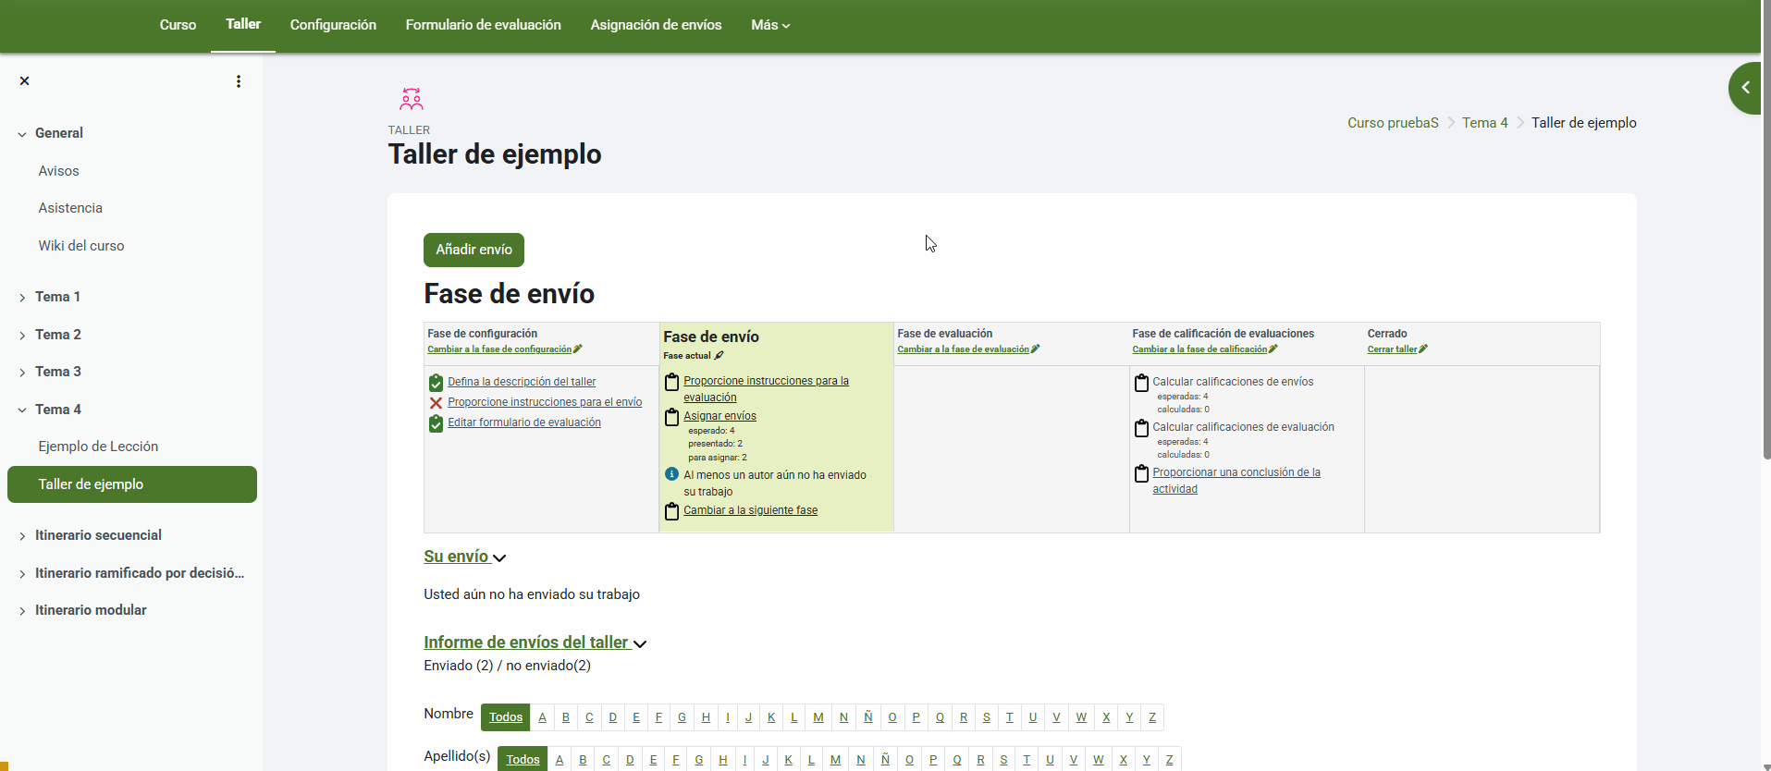Click Cambiar a la fase de evaluación link
The image size is (1771, 771).
(963, 349)
